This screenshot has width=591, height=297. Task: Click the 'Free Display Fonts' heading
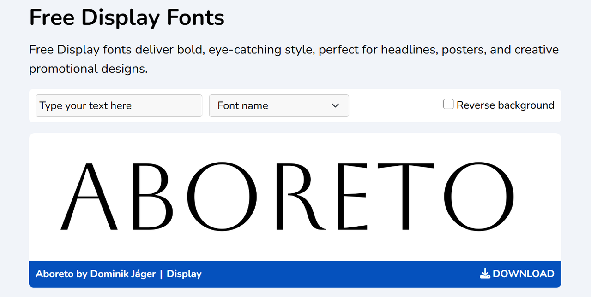click(127, 17)
